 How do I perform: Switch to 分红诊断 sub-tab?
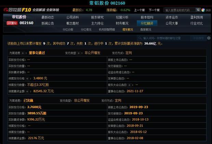68,29
